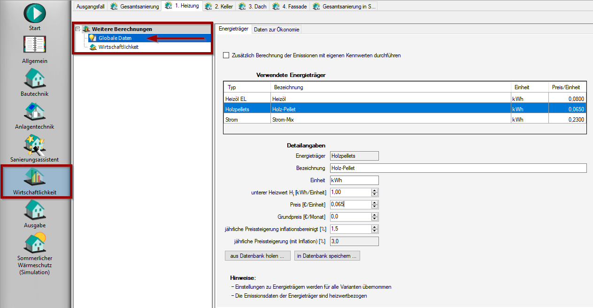Click the Bezeichnung text field
This screenshot has height=308, width=593.
click(x=458, y=168)
